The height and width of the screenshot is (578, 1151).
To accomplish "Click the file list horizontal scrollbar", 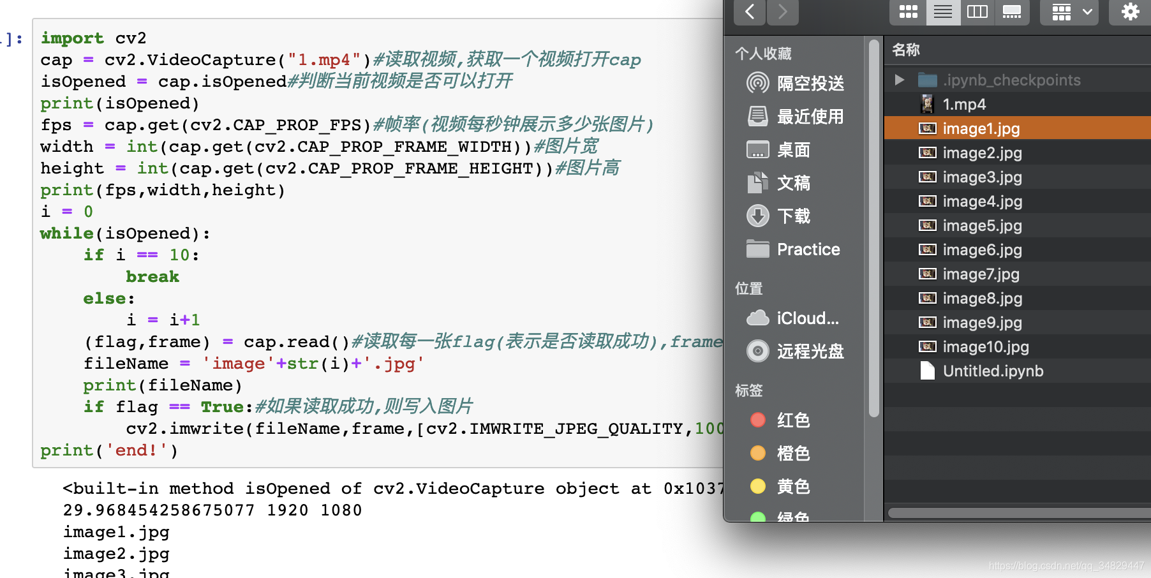I will [1020, 513].
